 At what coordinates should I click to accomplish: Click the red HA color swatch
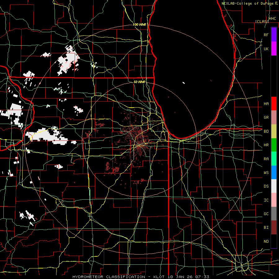tap(274, 104)
